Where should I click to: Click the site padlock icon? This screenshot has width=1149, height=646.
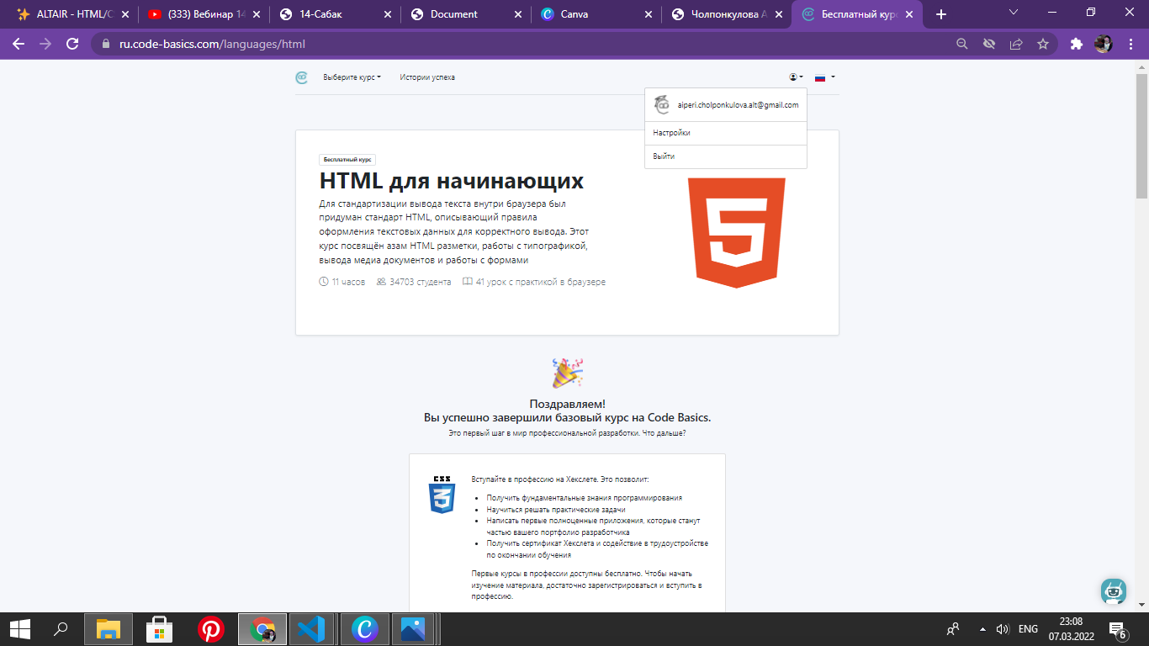[x=106, y=44]
